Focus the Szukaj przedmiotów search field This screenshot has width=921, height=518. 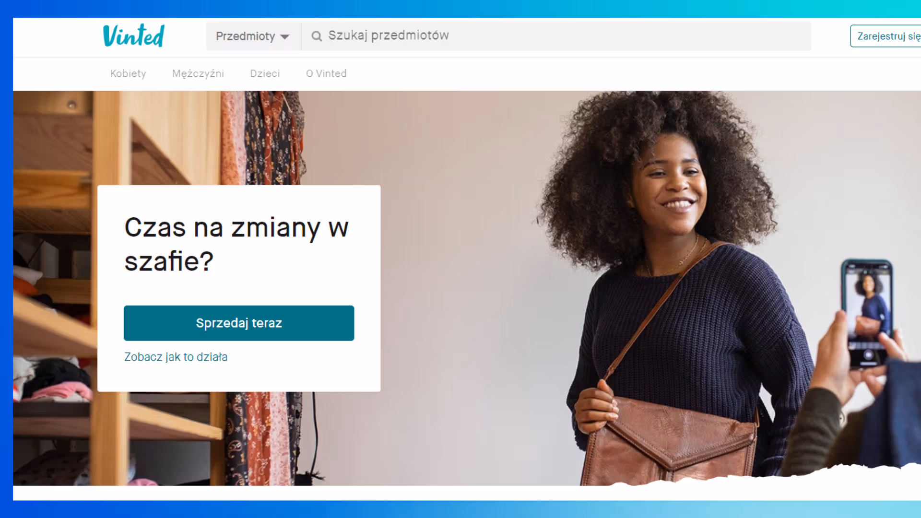(556, 36)
